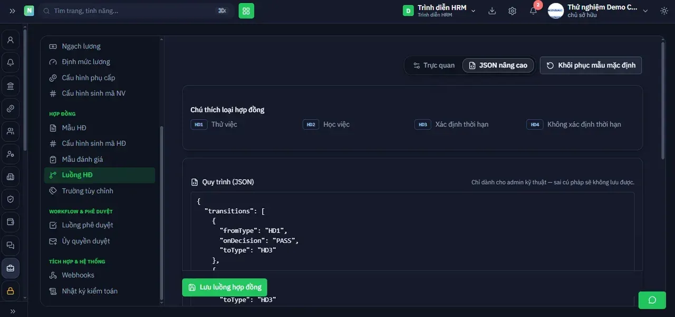Expand the sidebar with top-left double chevron
Viewport: 675px width, 317px height.
tap(13, 11)
